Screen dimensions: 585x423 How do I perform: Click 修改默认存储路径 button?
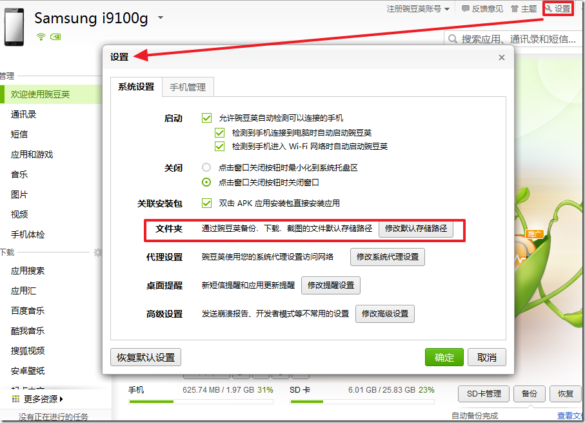point(416,229)
